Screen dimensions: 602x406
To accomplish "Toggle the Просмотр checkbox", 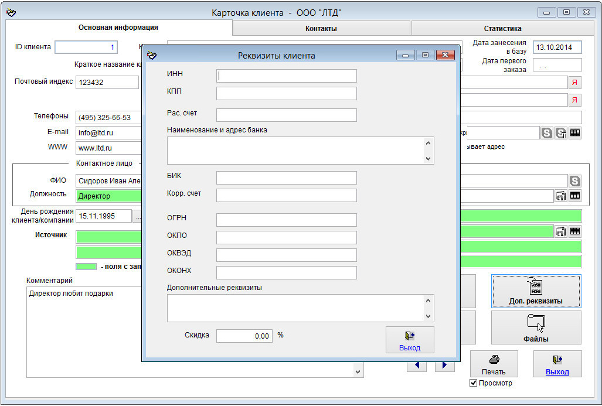I will (x=474, y=383).
